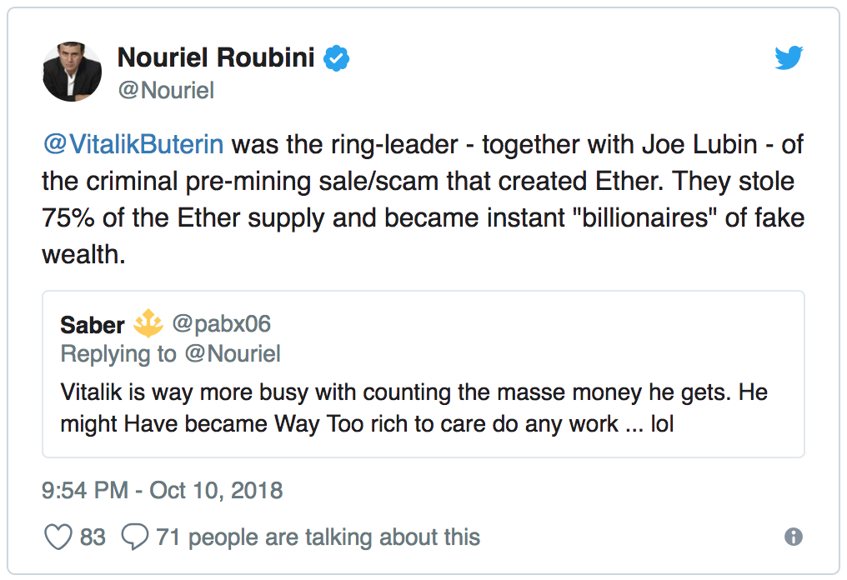Open the tweet info icon
Viewport: 847px width, 580px height.
pyautogui.click(x=794, y=537)
